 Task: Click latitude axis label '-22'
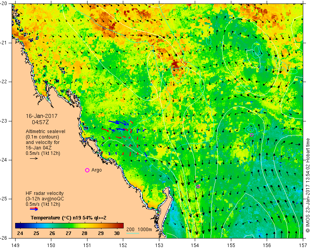pos(4,82)
